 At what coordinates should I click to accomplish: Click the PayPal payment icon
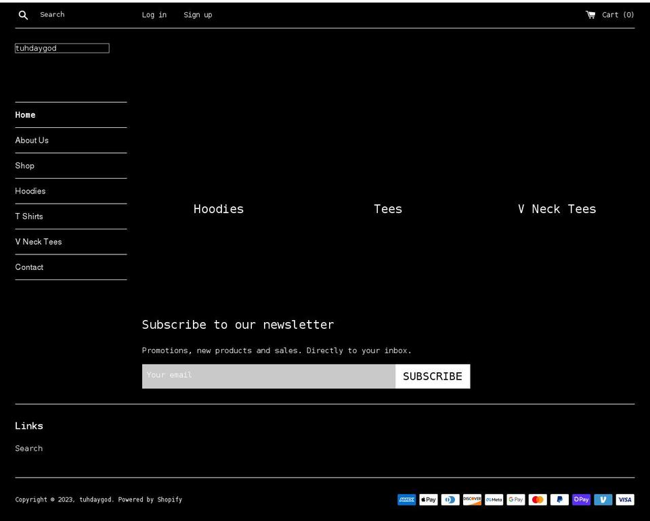tap(559, 499)
